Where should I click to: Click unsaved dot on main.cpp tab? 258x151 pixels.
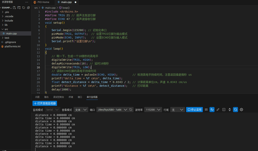coord(75,2)
